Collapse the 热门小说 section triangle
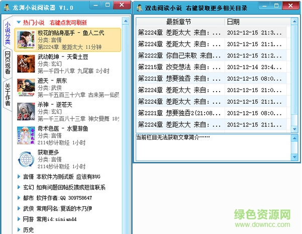 19,22
